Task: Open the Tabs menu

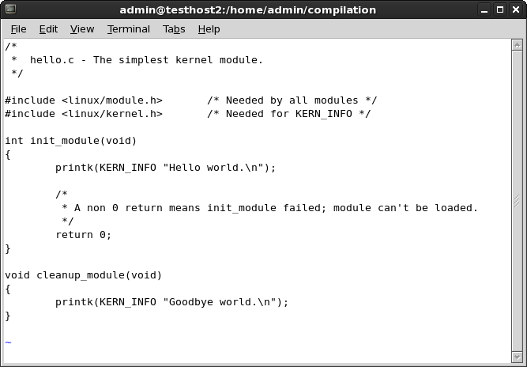Action: 174,29
